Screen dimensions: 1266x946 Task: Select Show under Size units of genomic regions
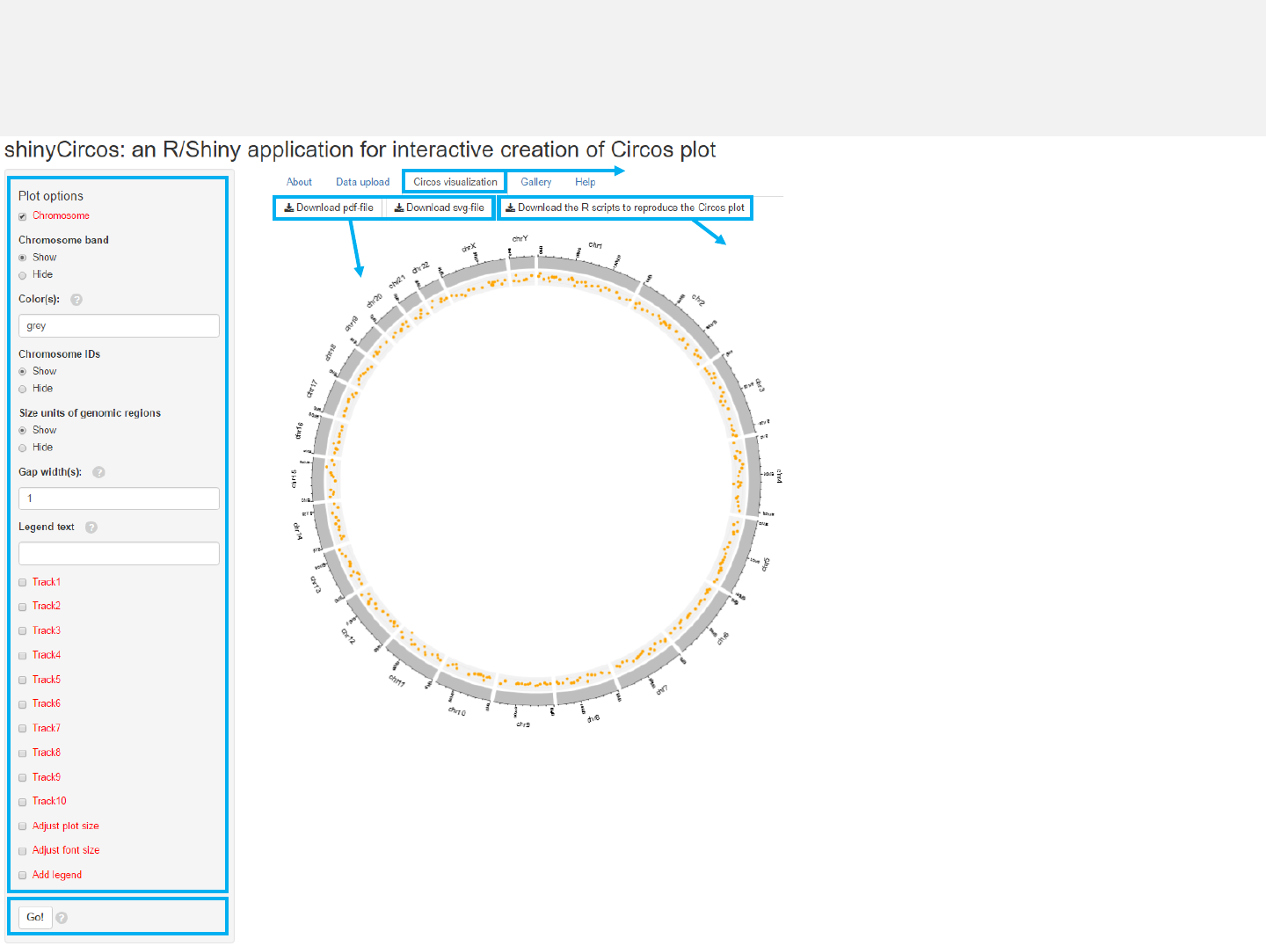coord(23,431)
